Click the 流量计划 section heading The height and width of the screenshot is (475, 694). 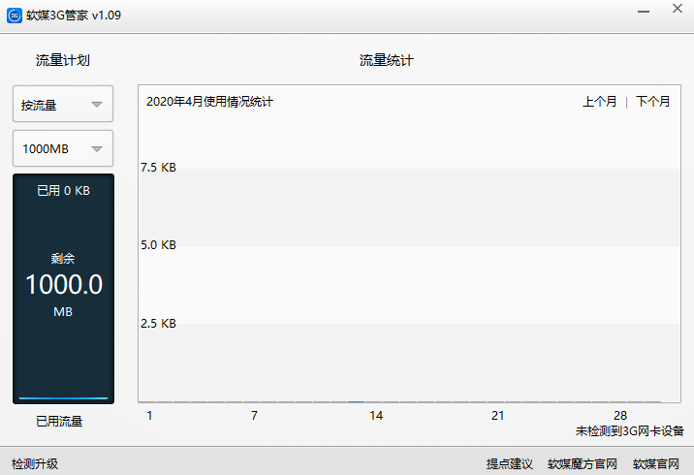pos(63,60)
